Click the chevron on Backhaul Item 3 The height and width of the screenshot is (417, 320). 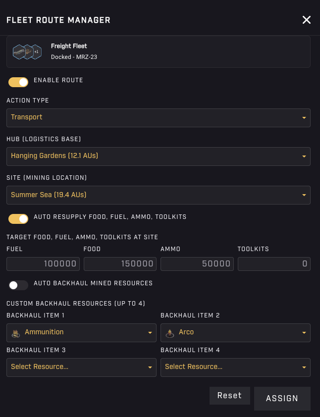150,367
